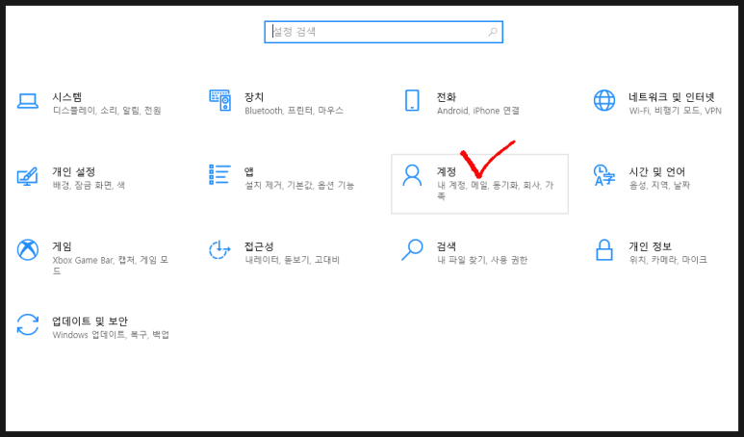Click text 'Windows 업데이트, 복구, 백업'
Image resolution: width=744 pixels, height=437 pixels.
[111, 335]
